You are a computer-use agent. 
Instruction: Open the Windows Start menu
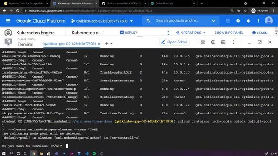coord(3,153)
